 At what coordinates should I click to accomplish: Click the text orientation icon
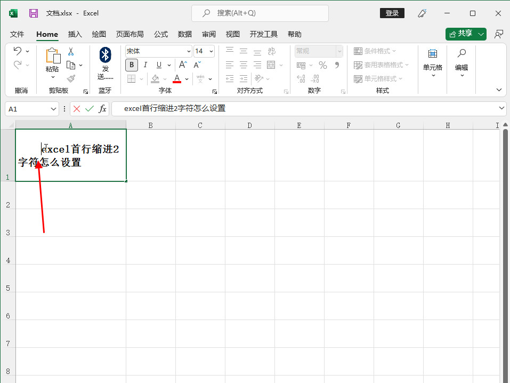pyautogui.click(x=259, y=78)
